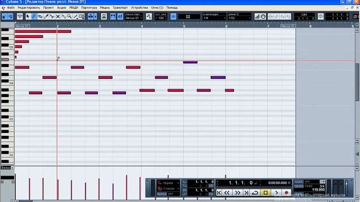This screenshot has height=202, width=360.
Task: Open the Аудио menu
Action: pyautogui.click(x=61, y=7)
